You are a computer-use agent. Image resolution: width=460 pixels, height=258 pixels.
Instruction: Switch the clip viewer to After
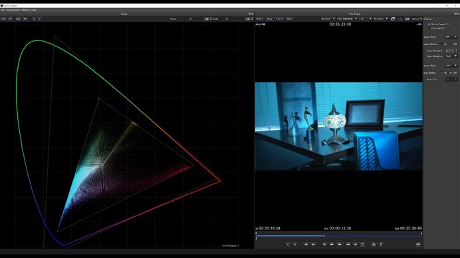click(270, 19)
